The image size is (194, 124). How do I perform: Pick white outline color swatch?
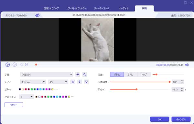39,97
